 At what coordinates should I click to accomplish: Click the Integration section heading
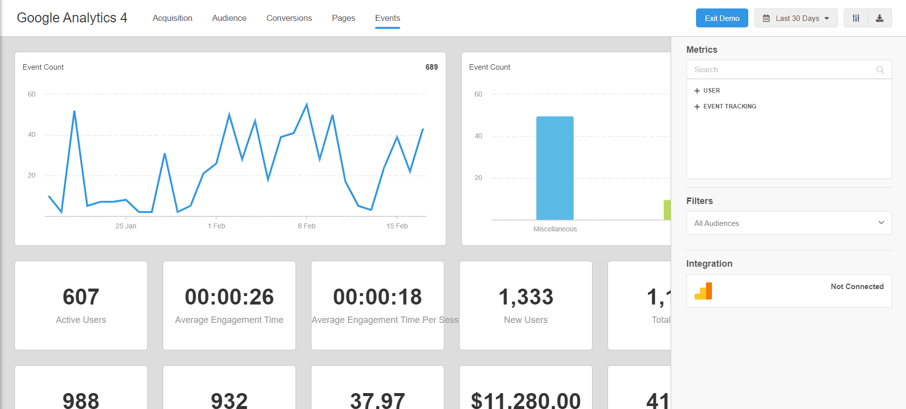pyautogui.click(x=709, y=264)
